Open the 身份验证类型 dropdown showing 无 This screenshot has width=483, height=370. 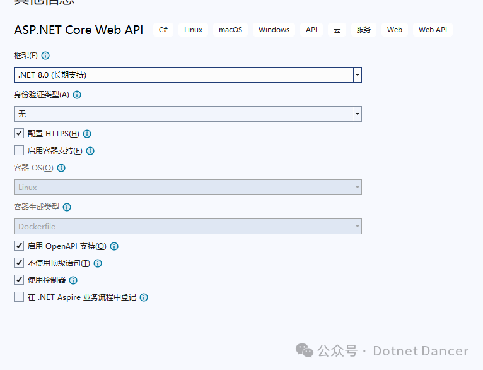tap(188, 114)
